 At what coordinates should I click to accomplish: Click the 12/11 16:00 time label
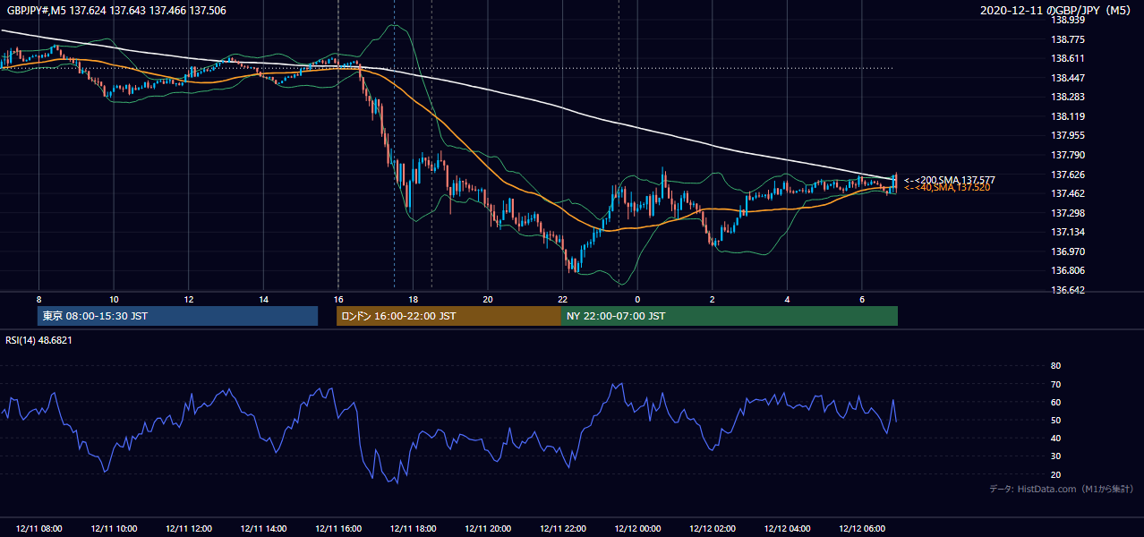tap(338, 529)
